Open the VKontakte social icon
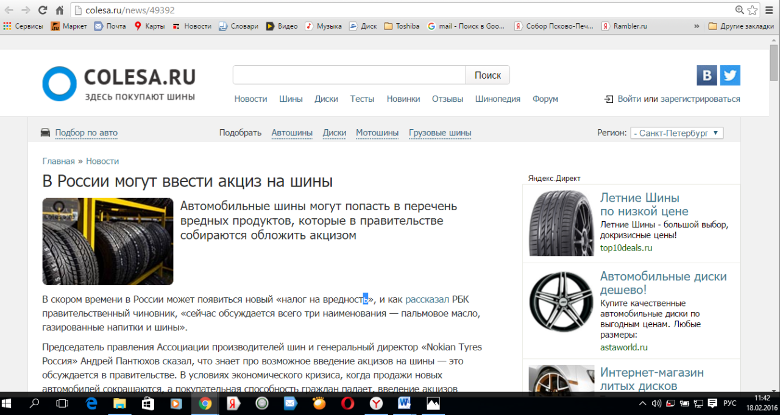This screenshot has height=415, width=780. [x=707, y=76]
